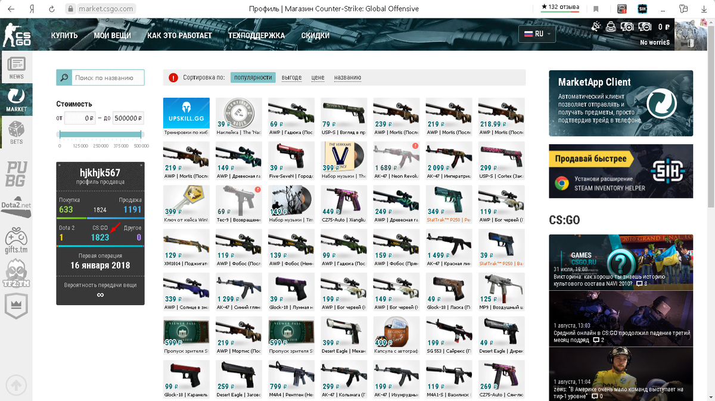This screenshot has height=401, width=715.
Task: Open КАК ЭТО РАБОТАЕТ menu item
Action: click(x=179, y=36)
